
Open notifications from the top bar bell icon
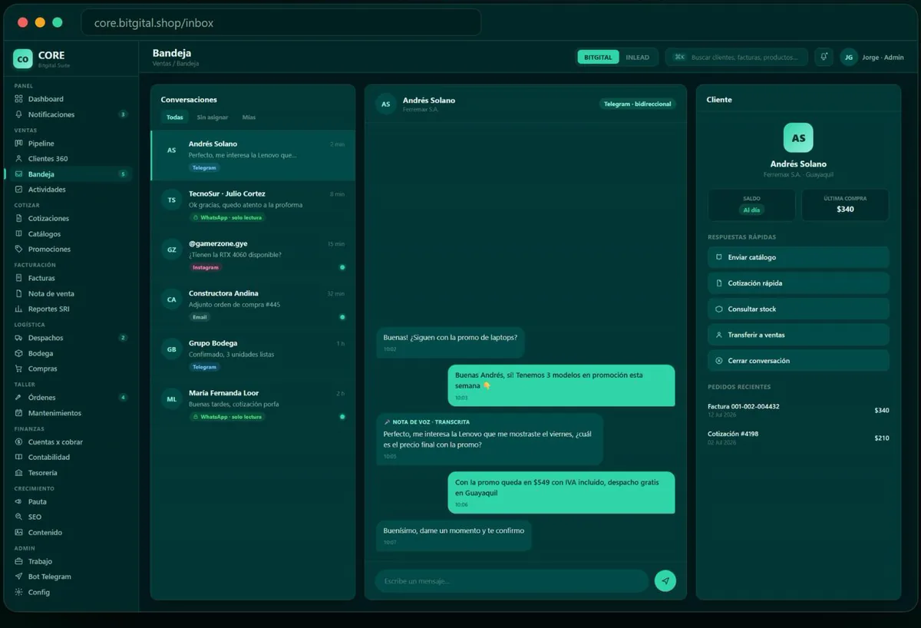tap(824, 57)
